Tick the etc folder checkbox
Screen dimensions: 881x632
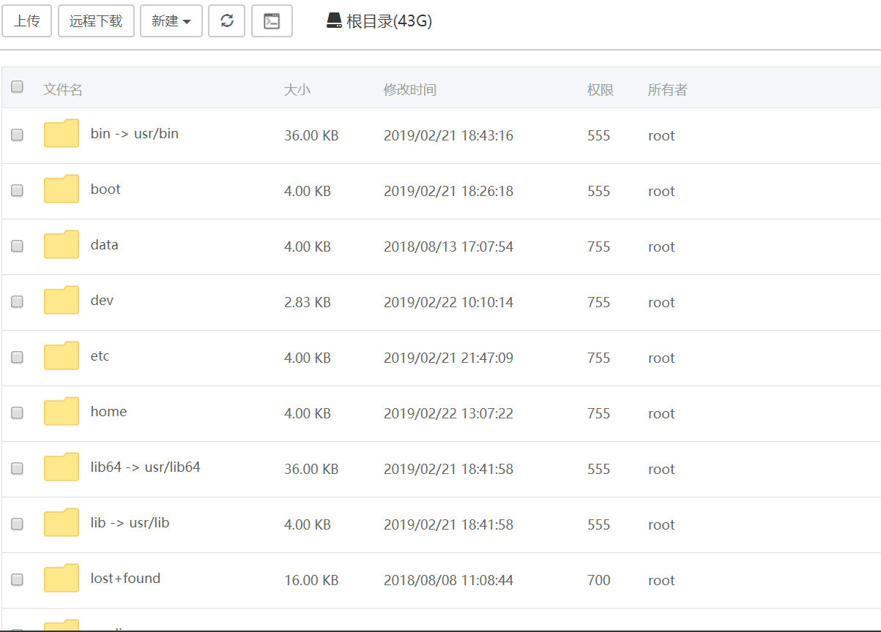coord(18,357)
